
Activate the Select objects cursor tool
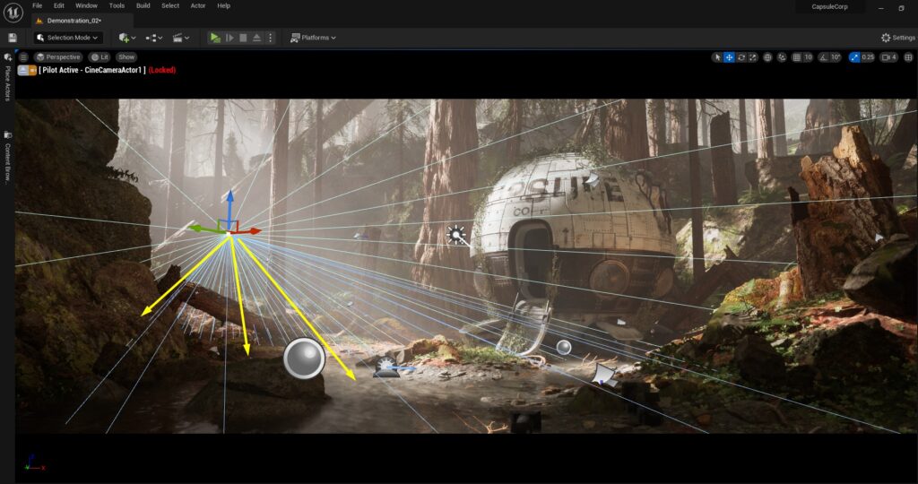717,57
